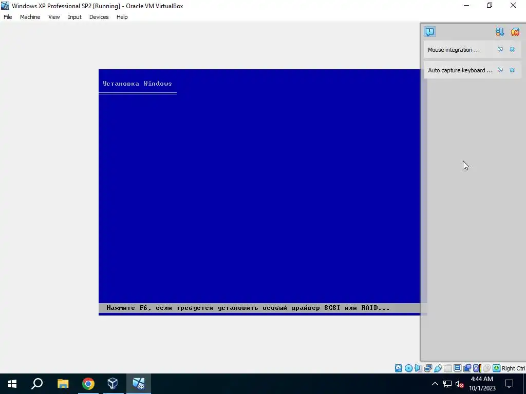Click the mouse integration status icon
Viewport: 526px width, 394px height.
(x=487, y=368)
